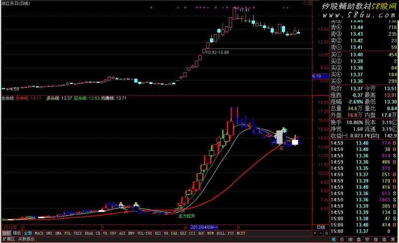Switch to the DMI indicator
Screen dimensions: 399x243
(x=49, y=233)
